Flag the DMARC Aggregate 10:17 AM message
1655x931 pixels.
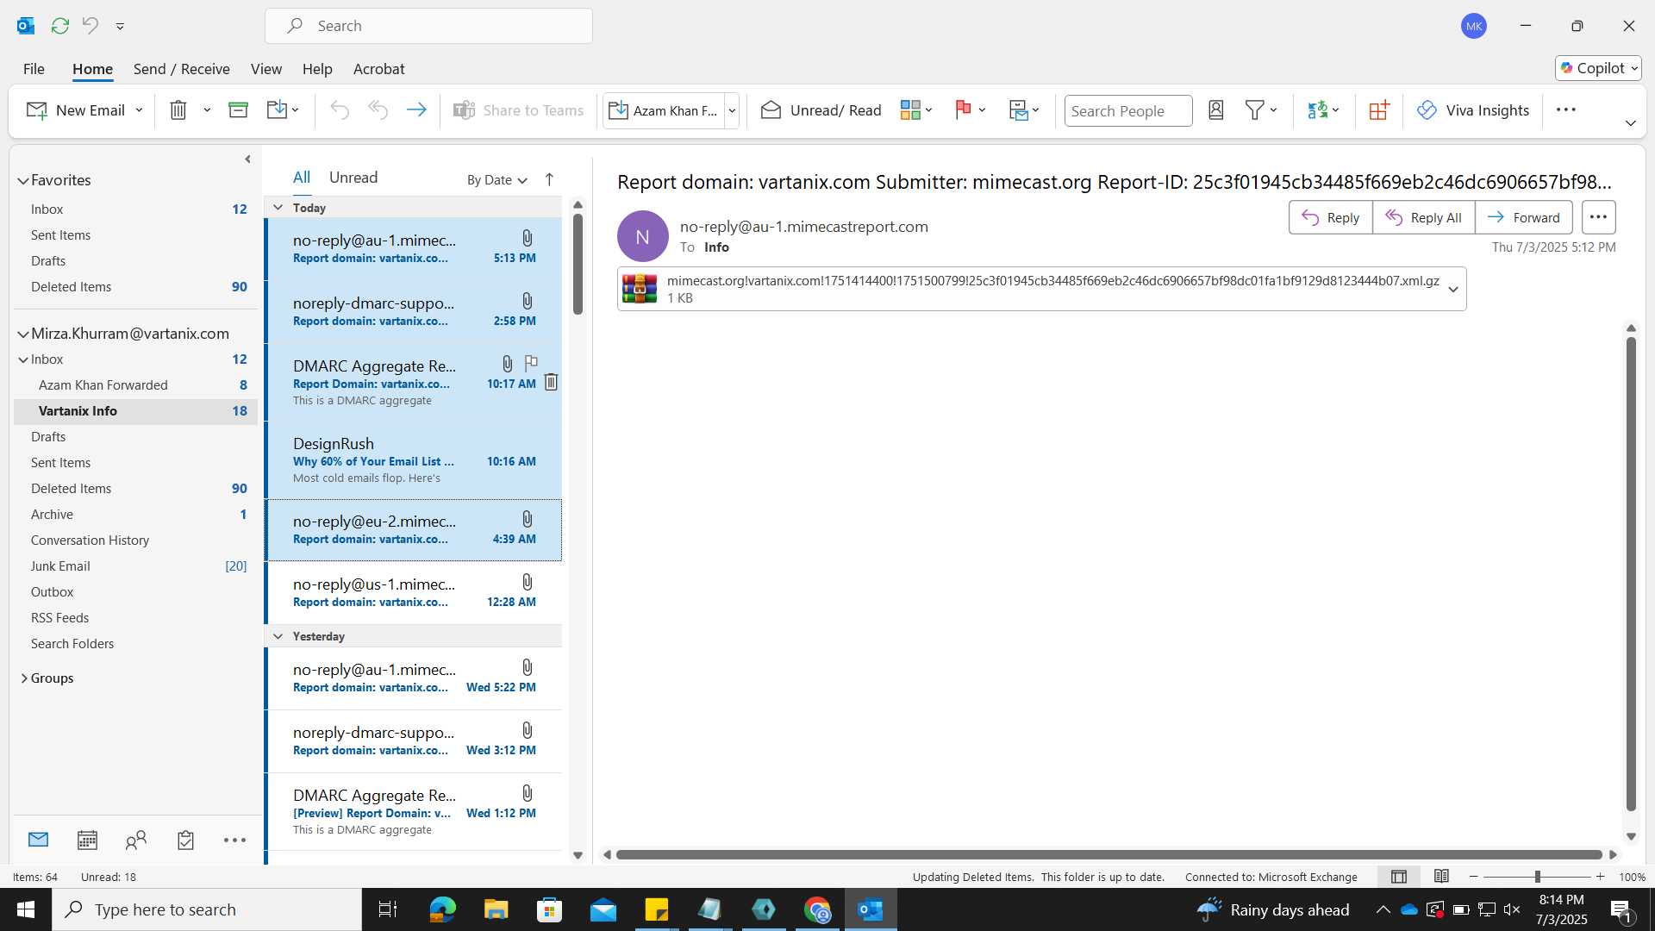tap(531, 363)
